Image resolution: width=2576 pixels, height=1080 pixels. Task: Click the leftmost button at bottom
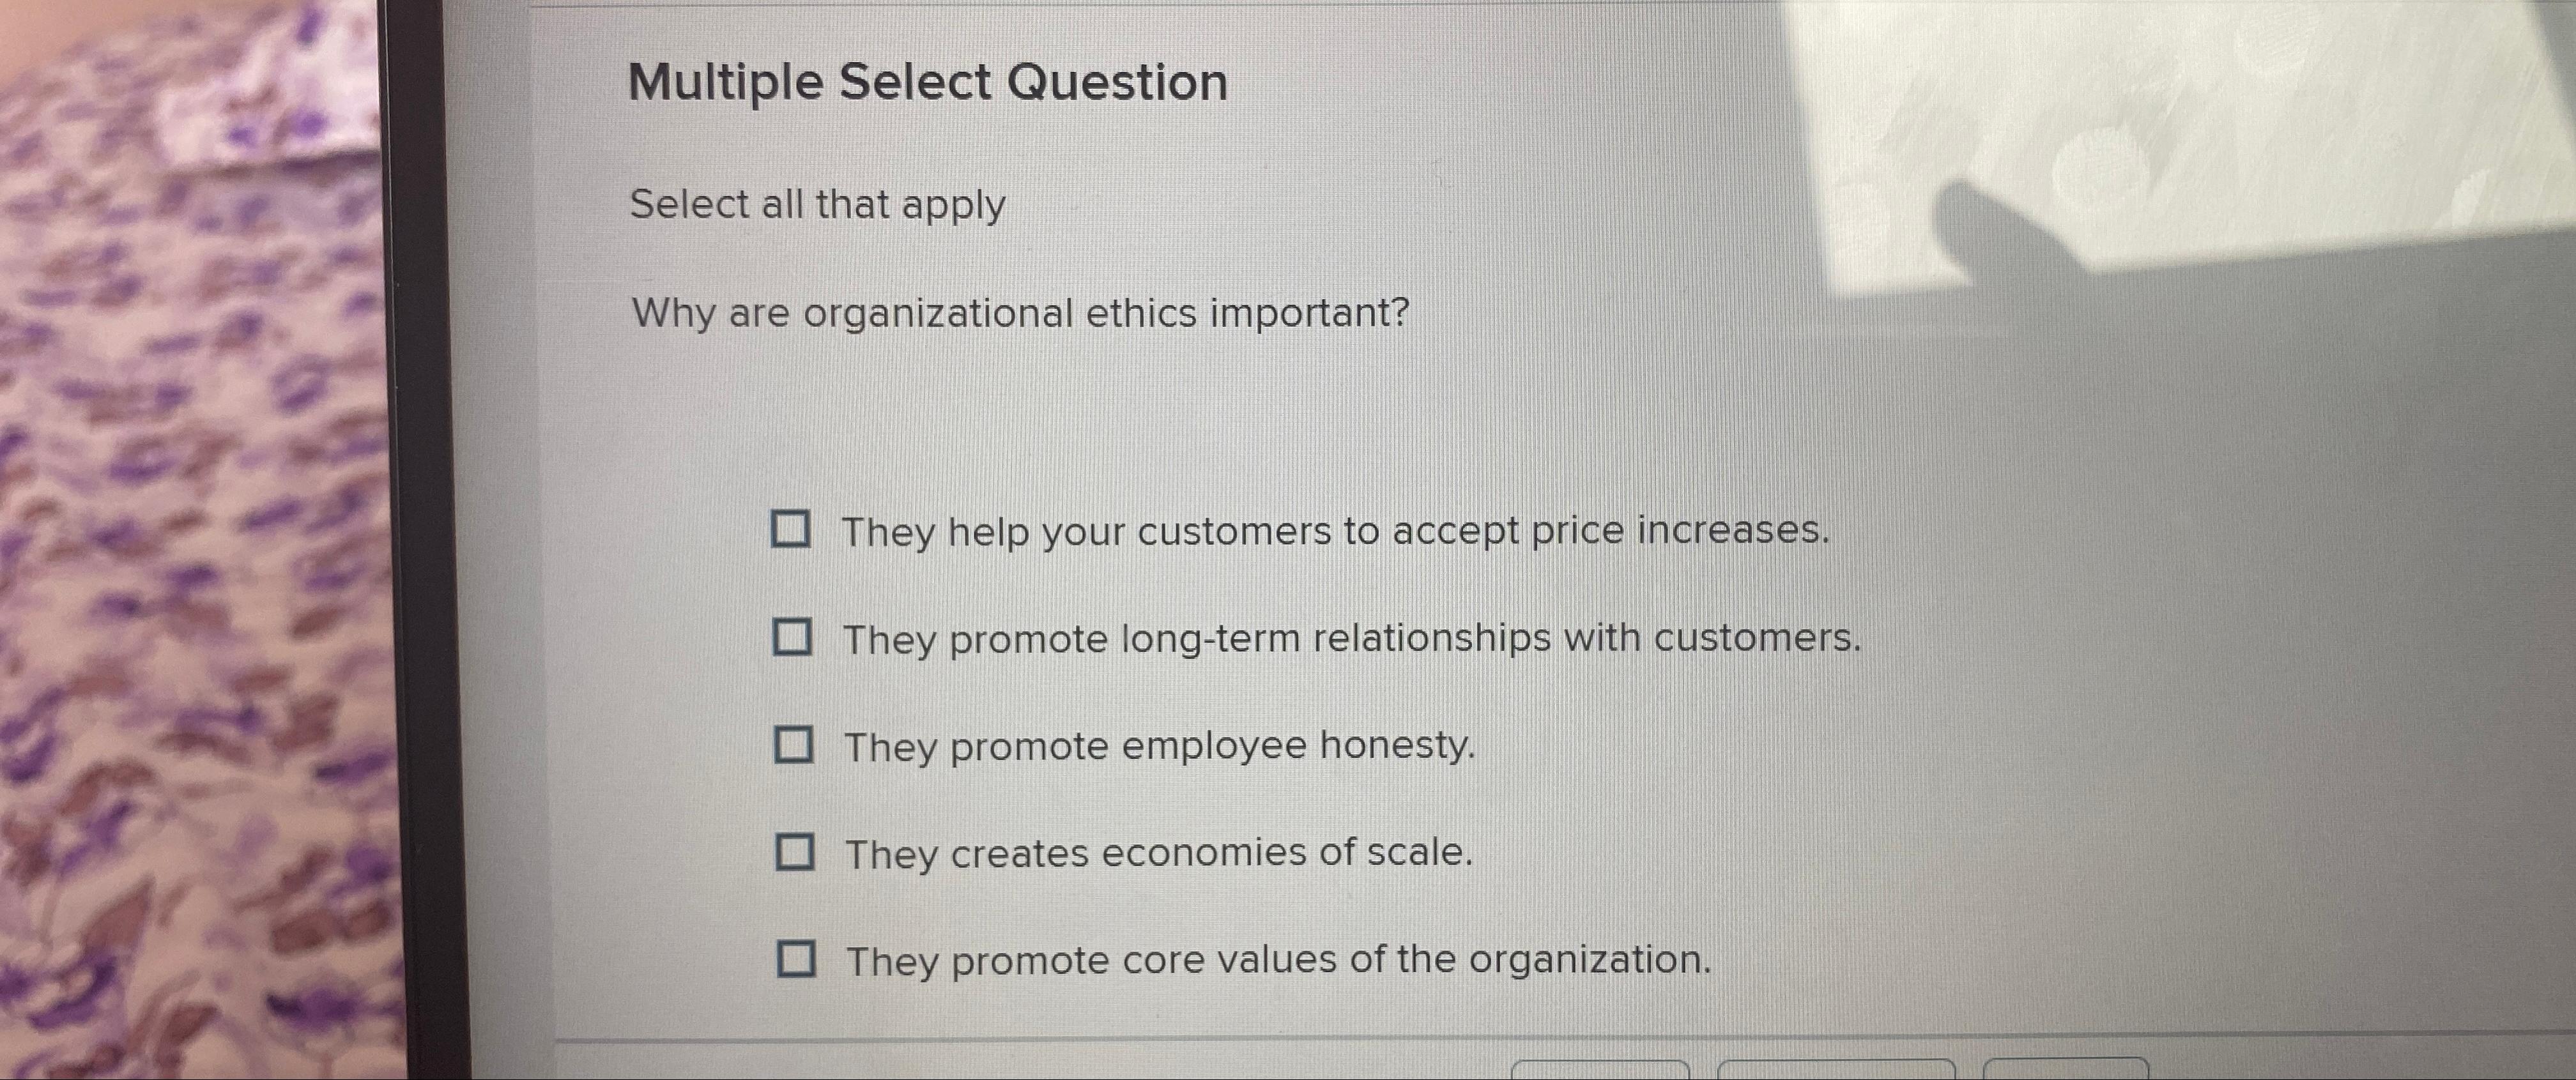click(1600, 1070)
